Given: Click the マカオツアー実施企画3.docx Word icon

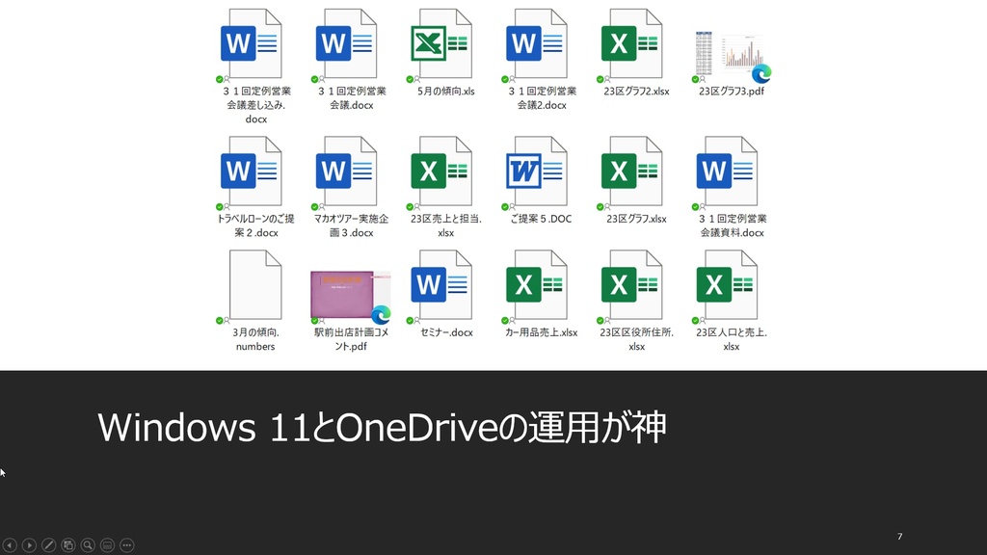Looking at the screenshot, I should 346,172.
